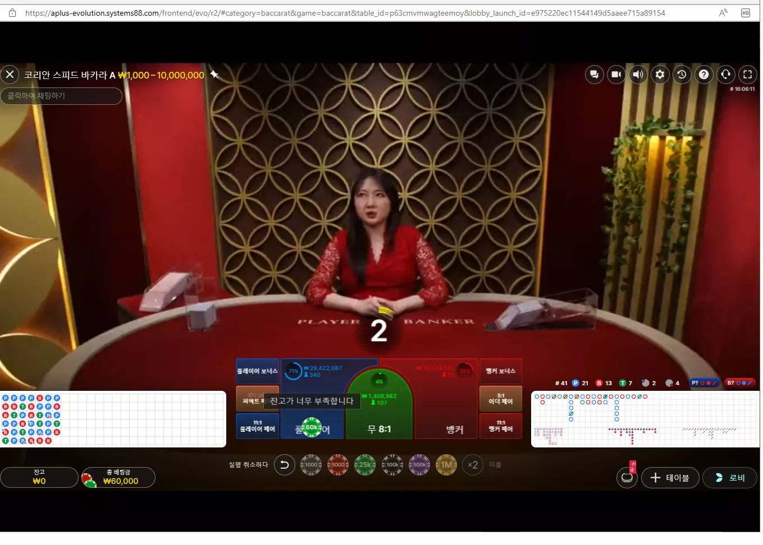Click the 실행 취소하다 undo label

click(x=248, y=465)
